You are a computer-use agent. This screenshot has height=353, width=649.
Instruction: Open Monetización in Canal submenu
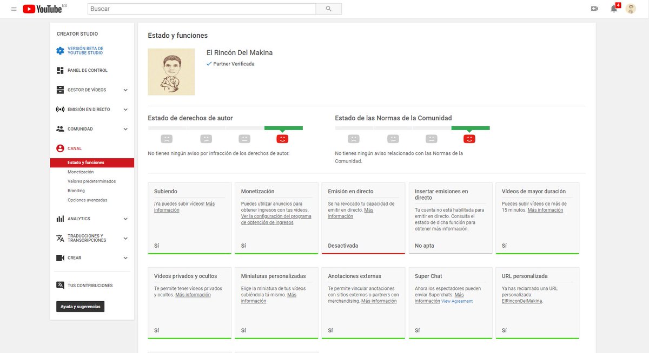pos(81,172)
